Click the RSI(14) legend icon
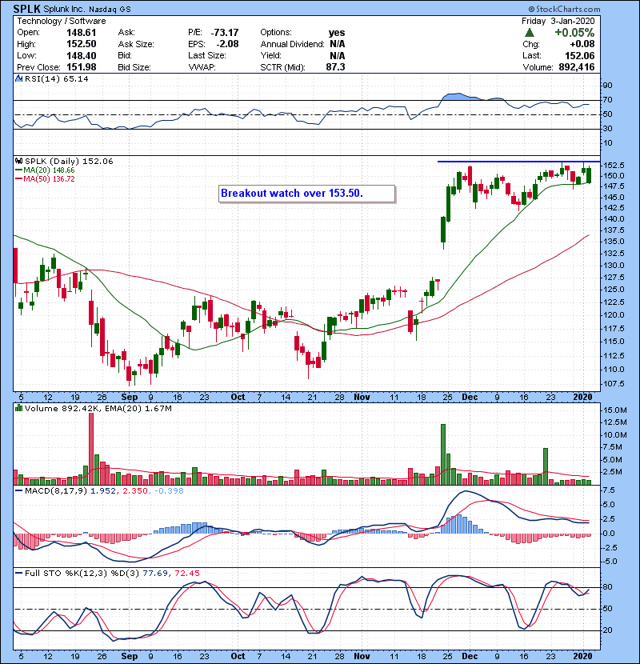The height and width of the screenshot is (664, 640). (18, 79)
